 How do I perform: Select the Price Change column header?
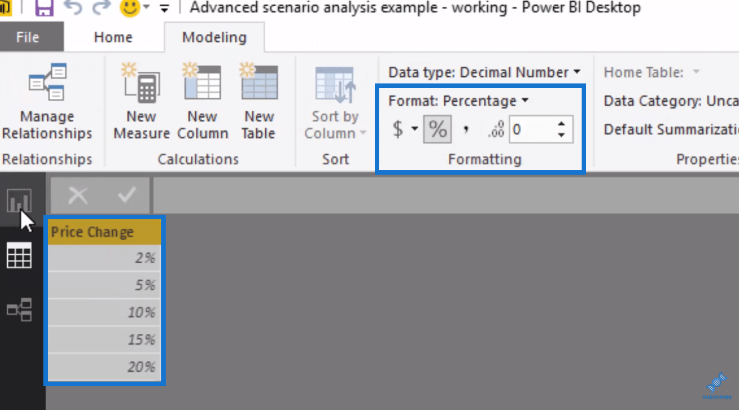click(105, 232)
